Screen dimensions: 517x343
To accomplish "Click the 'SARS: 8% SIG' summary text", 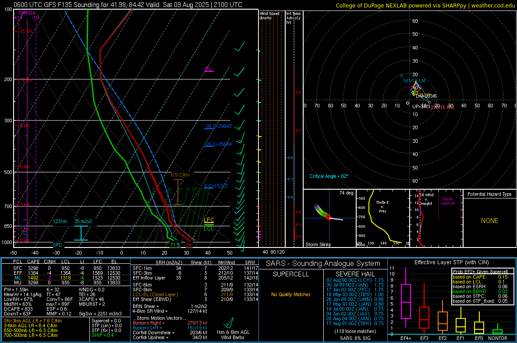I will click(355, 338).
